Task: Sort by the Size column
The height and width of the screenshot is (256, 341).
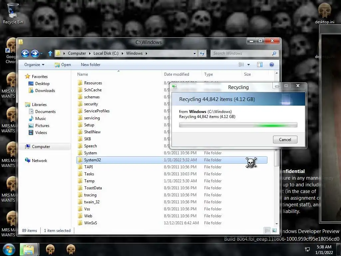Action: (255, 74)
